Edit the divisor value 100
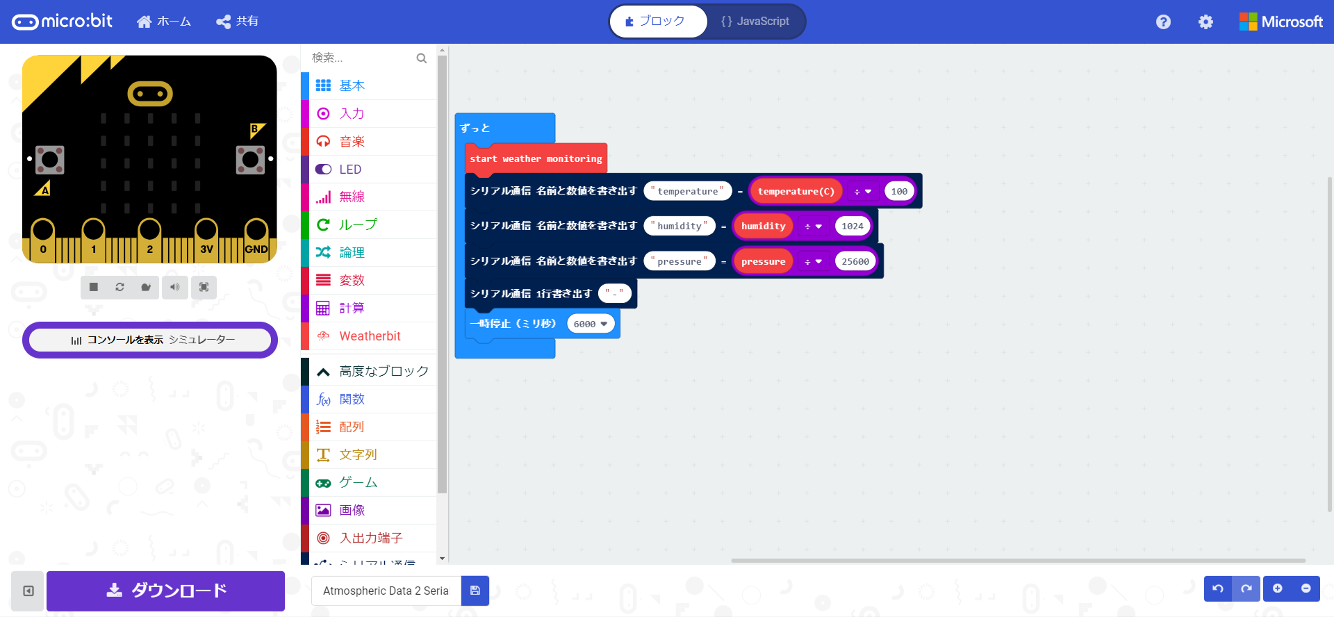Screen dimensions: 1334x617 (x=899, y=191)
